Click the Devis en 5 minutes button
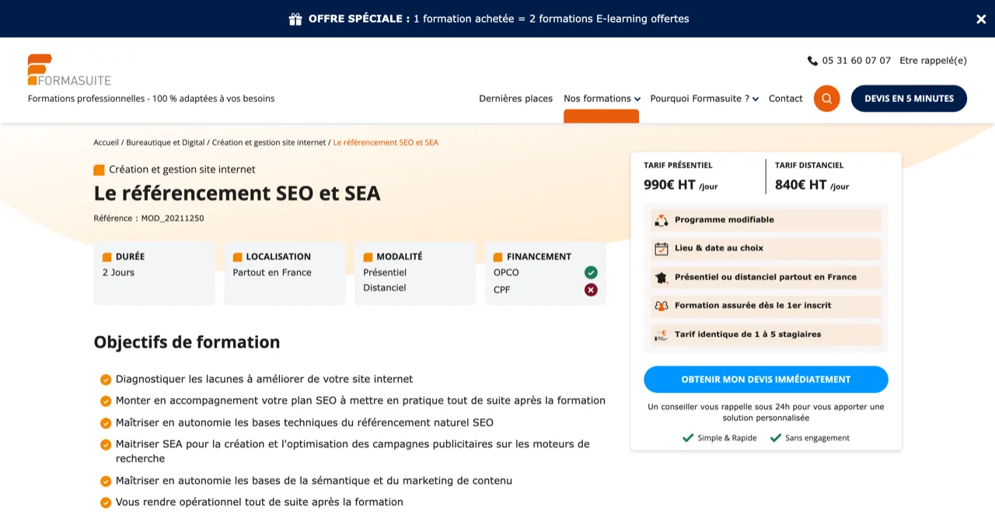Image resolution: width=995 pixels, height=525 pixels. [x=909, y=99]
